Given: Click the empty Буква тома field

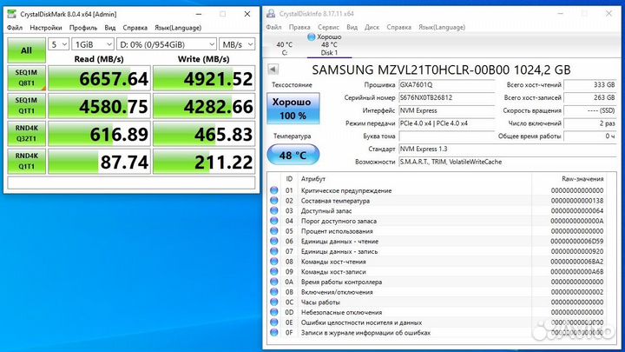Looking at the screenshot, I should [446, 136].
